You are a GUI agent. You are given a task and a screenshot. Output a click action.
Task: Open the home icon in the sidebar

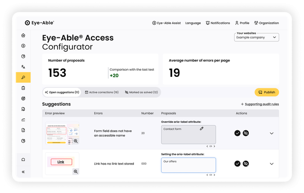point(23,35)
